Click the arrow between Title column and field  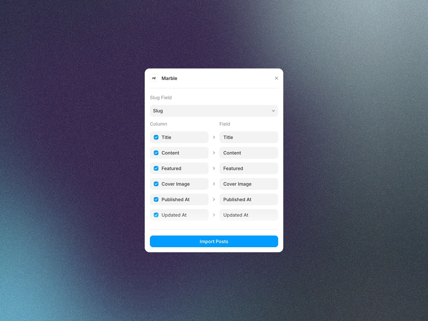(x=214, y=137)
